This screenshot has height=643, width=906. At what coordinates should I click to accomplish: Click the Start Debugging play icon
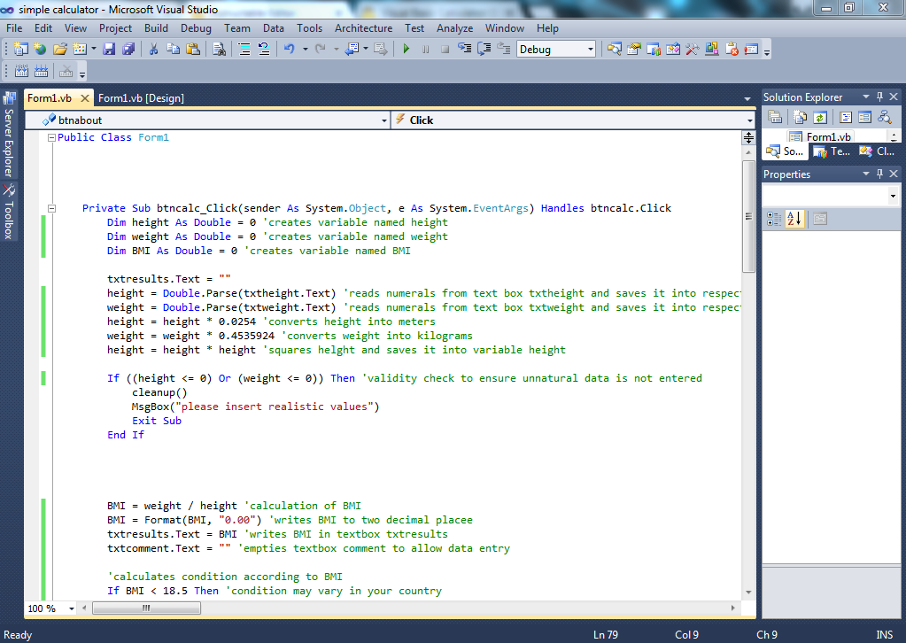pos(407,50)
